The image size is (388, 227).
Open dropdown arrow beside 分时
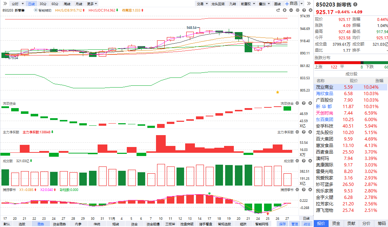(23, 4)
